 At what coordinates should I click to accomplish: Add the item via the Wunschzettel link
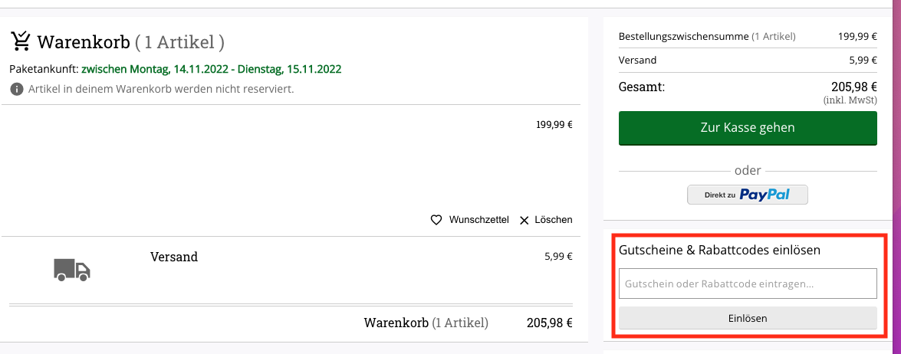tap(478, 220)
